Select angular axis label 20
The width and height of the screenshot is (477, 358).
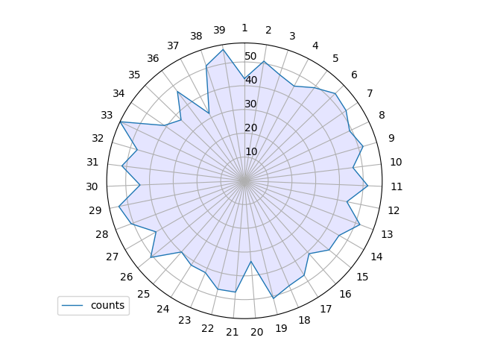pyautogui.click(x=256, y=332)
